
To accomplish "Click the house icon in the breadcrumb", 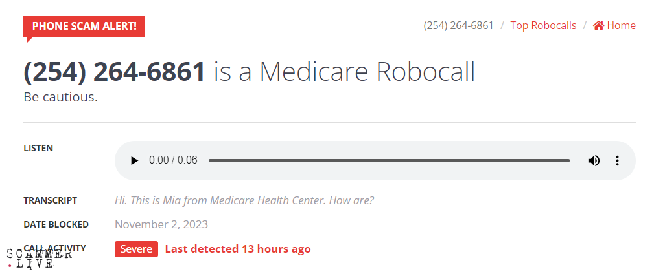I will point(598,25).
